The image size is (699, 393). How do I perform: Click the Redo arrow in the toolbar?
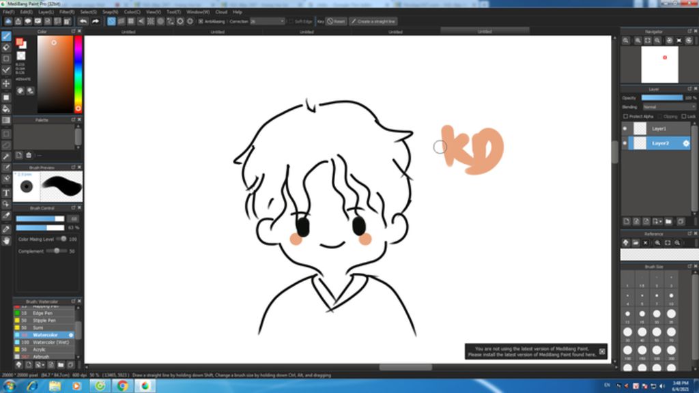(95, 21)
